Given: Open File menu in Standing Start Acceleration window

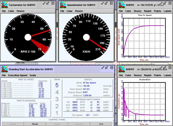Looking at the screenshot, I should (4, 75).
